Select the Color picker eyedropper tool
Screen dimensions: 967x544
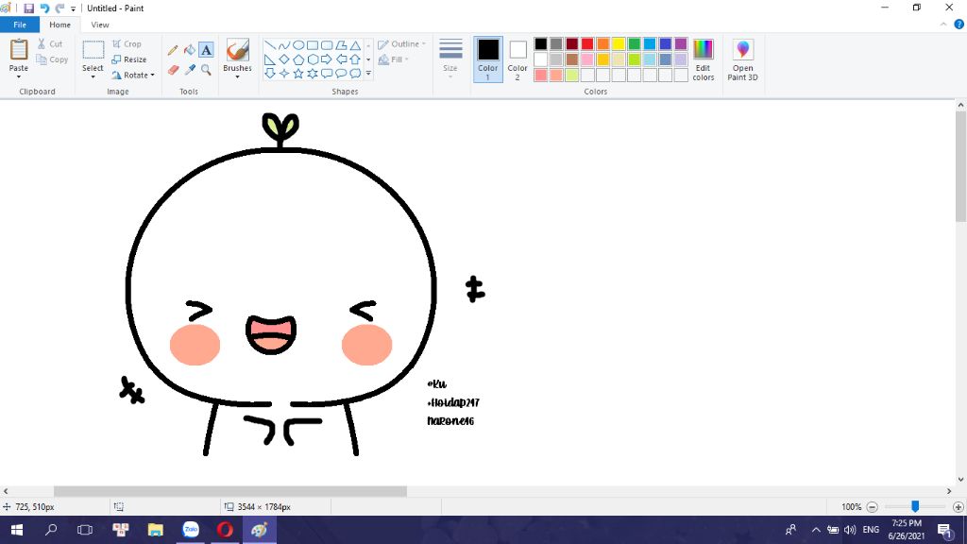(189, 70)
